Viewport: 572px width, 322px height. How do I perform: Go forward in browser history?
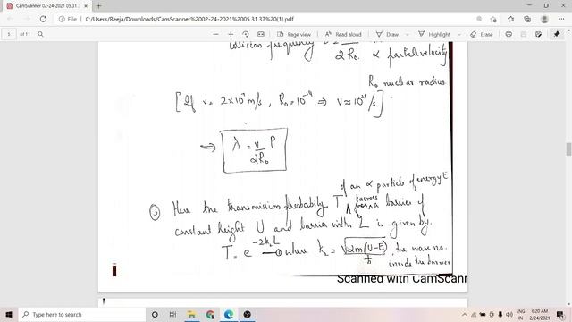tap(27, 19)
